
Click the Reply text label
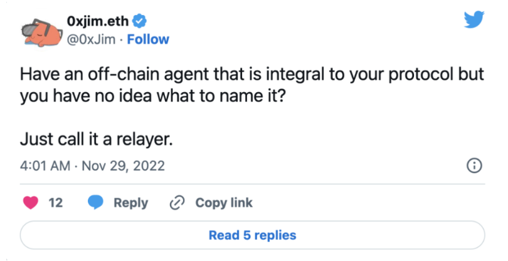(131, 203)
